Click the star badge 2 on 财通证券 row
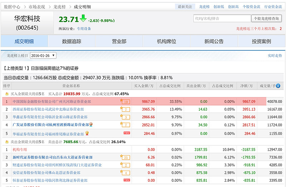Screen dimensions: 286x187 [x=125, y=165]
